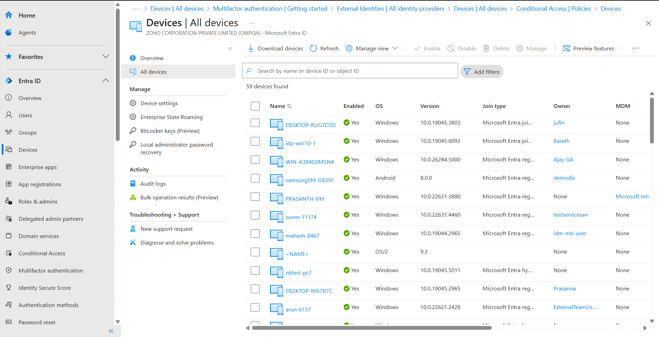The image size is (659, 337).
Task: Click the Home icon in the sidebar
Action: (x=8, y=15)
